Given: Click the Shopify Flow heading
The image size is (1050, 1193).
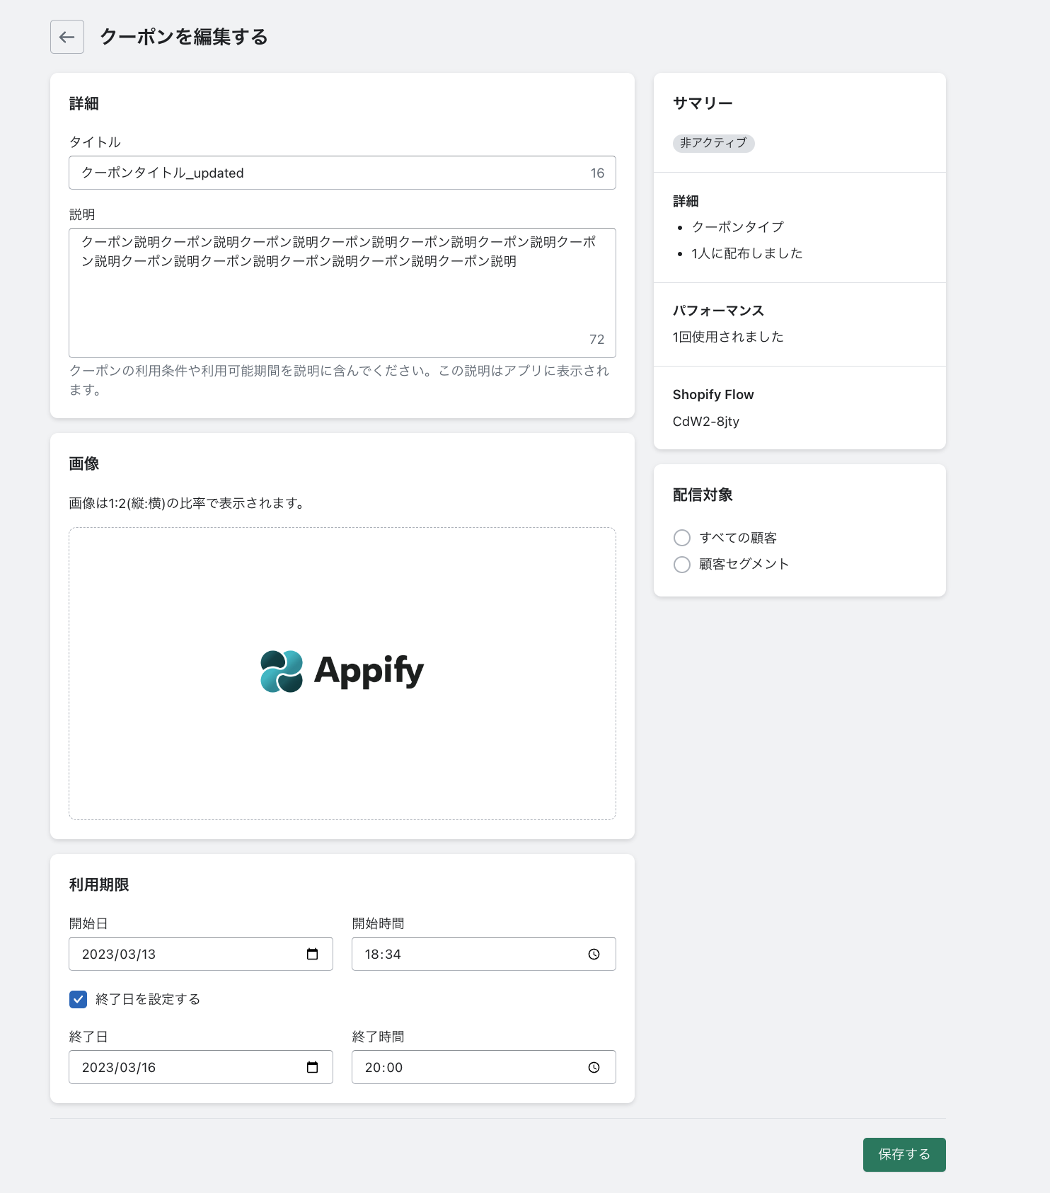Looking at the screenshot, I should tap(713, 395).
